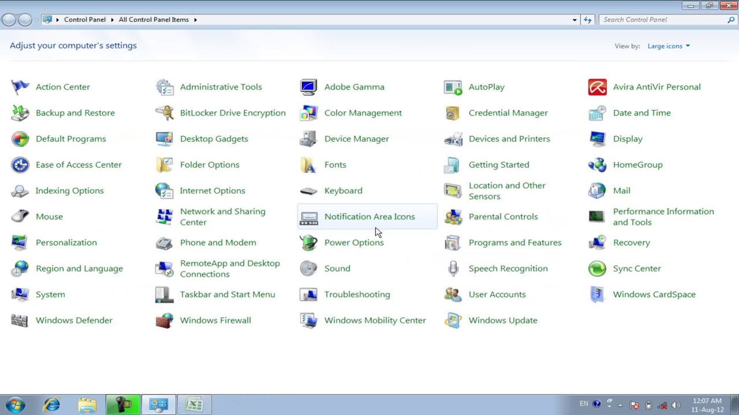Open Parental Controls
This screenshot has height=415, width=739.
click(x=503, y=217)
